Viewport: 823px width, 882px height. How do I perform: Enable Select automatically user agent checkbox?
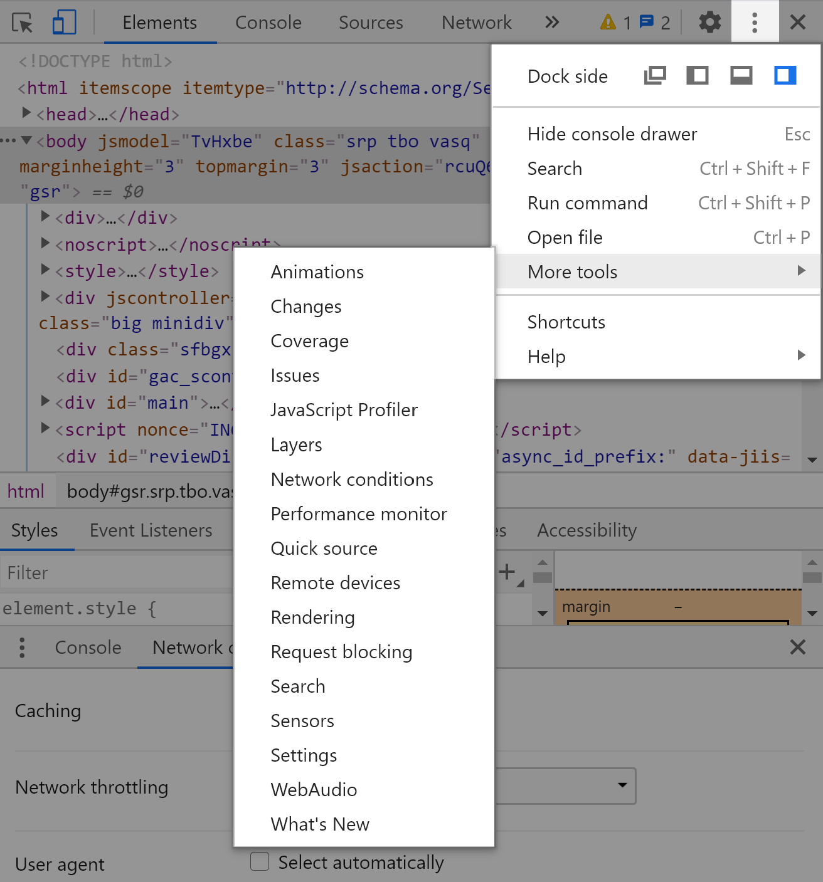pyautogui.click(x=260, y=861)
